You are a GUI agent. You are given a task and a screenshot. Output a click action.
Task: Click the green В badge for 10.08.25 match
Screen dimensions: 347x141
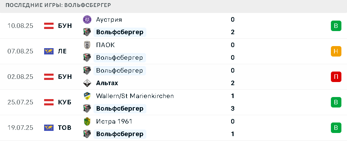click(x=336, y=26)
